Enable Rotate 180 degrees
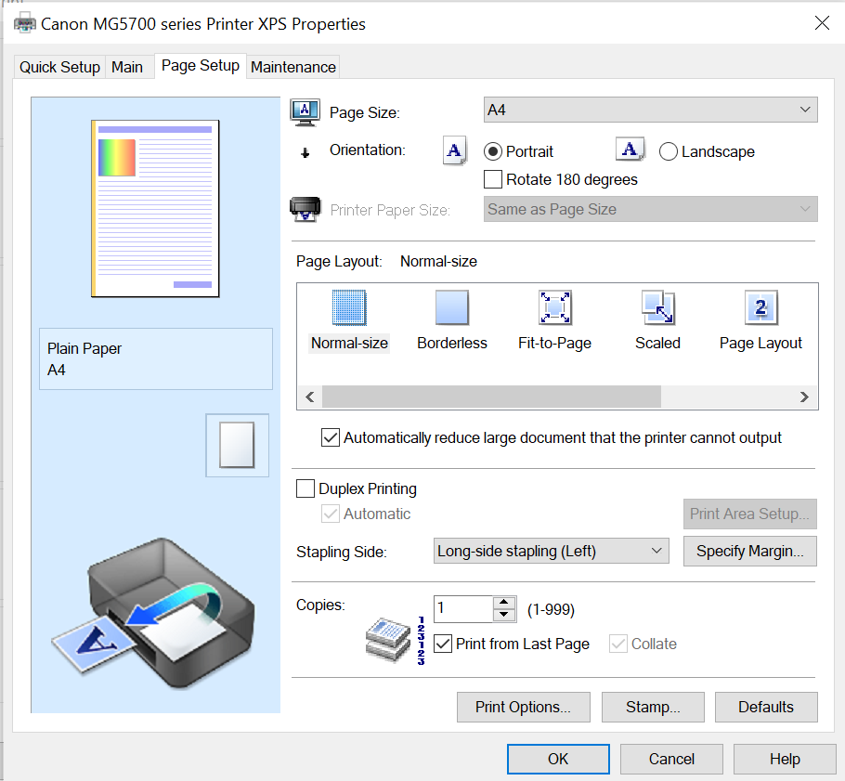845x781 pixels. (492, 179)
